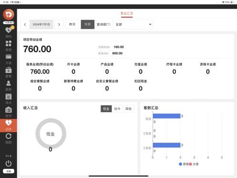Switch income summary to 划卡

[x=117, y=109]
